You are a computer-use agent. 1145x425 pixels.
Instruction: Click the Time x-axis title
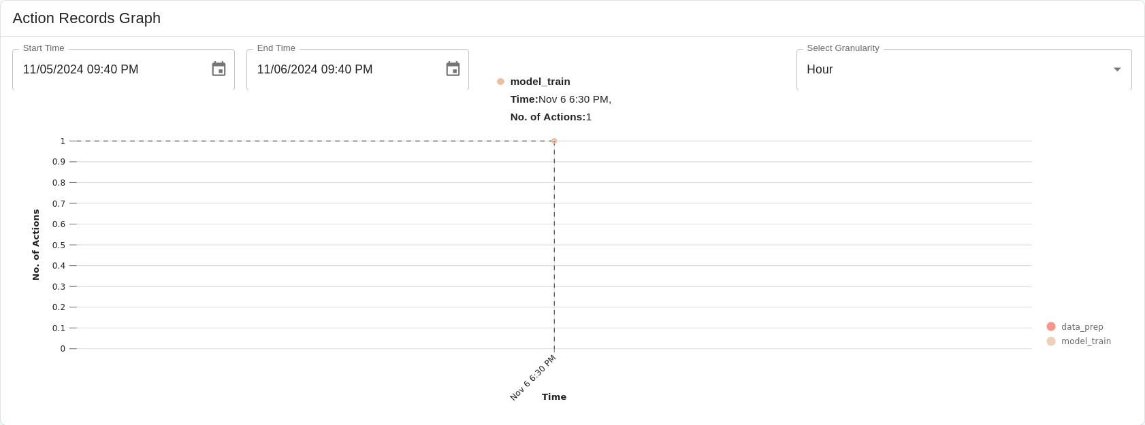[x=554, y=397]
